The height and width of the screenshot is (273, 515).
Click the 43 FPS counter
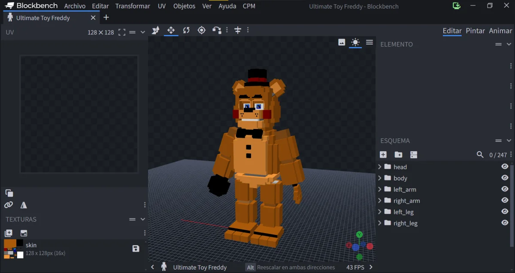[355, 267]
